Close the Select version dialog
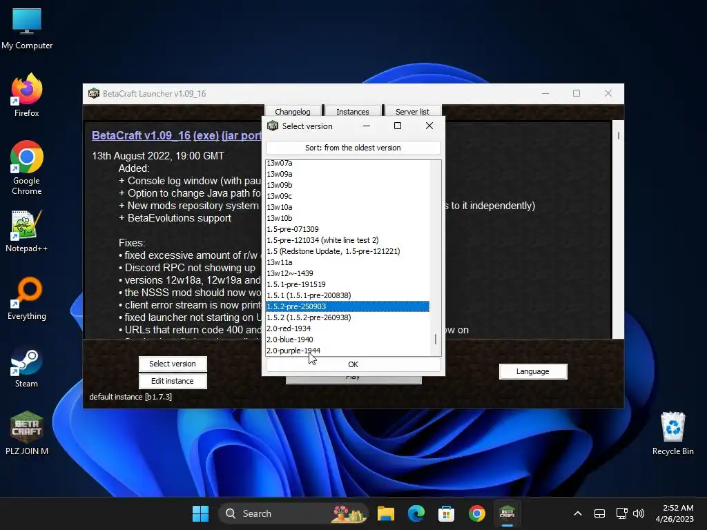Image resolution: width=707 pixels, height=530 pixels. pyautogui.click(x=429, y=126)
